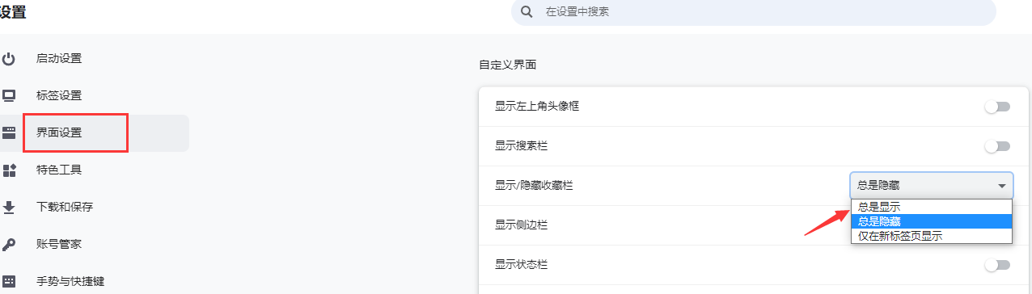Screen dimensions: 1032x294
Task: Click the magnifier icon in search bar
Action: coord(527,12)
